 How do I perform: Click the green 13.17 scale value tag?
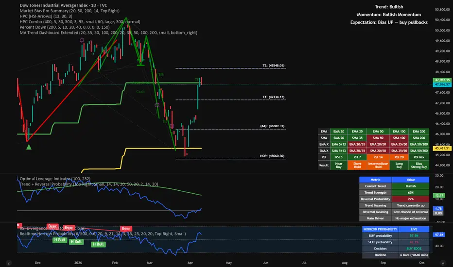438,196
